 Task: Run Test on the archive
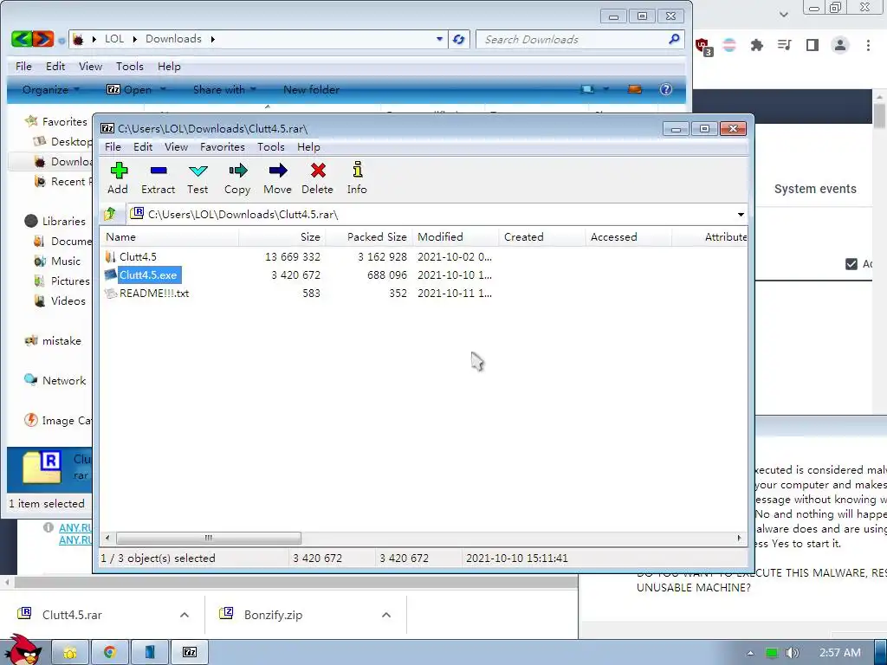click(x=197, y=178)
